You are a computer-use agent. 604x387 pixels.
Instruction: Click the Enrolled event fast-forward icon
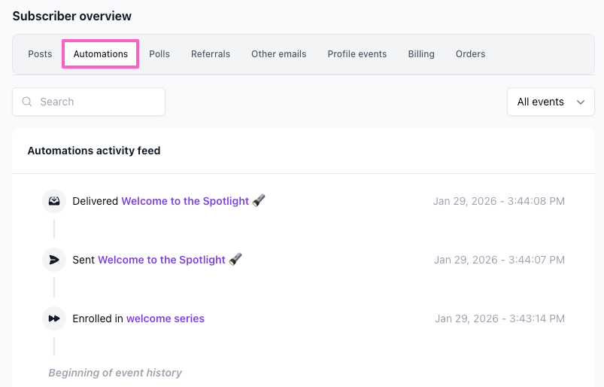pos(54,318)
